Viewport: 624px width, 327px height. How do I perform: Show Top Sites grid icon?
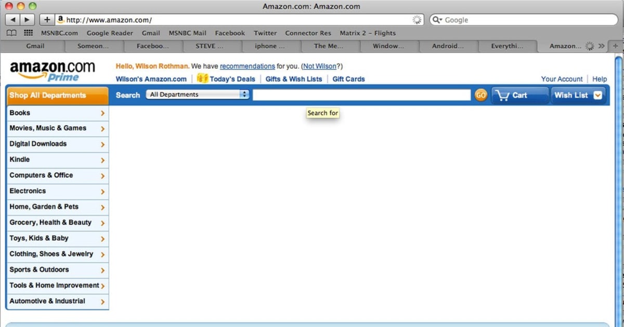pyautogui.click(x=29, y=33)
